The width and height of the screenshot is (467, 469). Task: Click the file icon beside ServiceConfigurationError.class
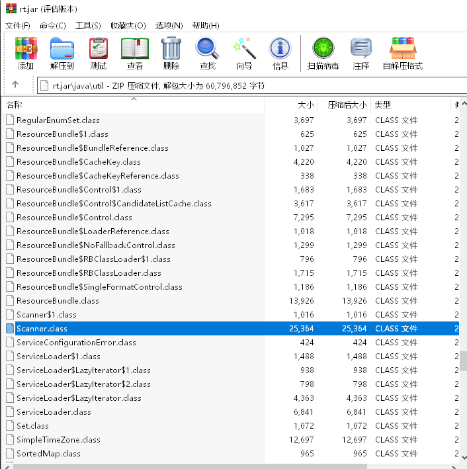click(10, 343)
